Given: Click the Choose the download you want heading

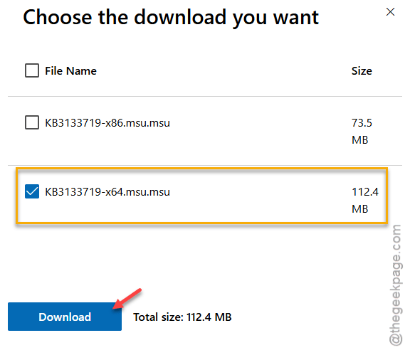Looking at the screenshot, I should [171, 18].
